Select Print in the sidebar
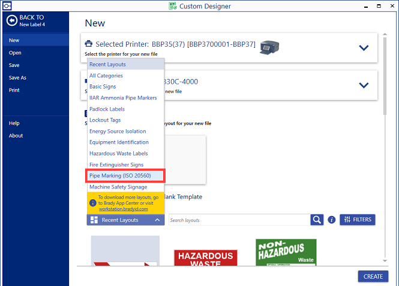The height and width of the screenshot is (286, 399). pos(35,90)
